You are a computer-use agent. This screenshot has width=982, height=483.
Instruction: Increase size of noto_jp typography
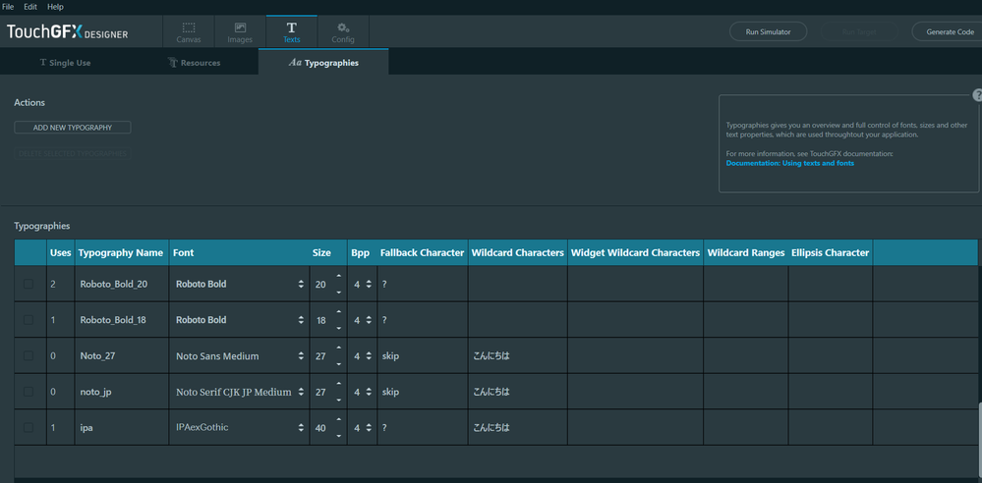(x=339, y=383)
